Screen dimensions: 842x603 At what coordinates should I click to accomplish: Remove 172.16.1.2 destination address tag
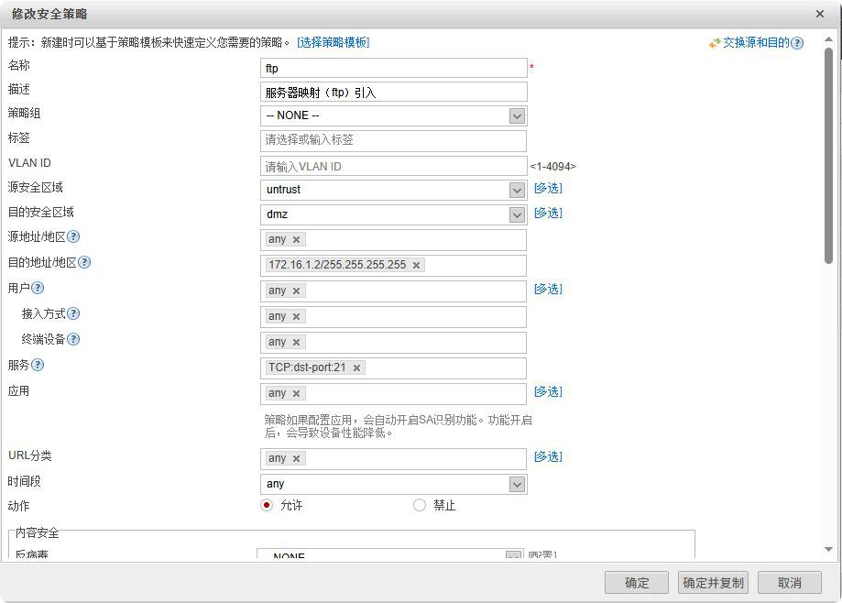[x=416, y=265]
